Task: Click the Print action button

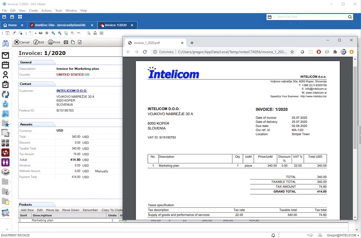Action: click(x=54, y=42)
